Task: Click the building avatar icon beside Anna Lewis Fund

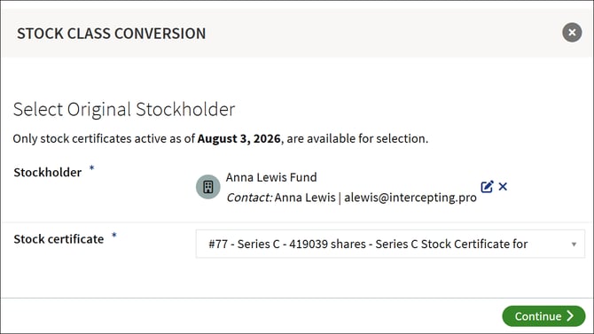Action: click(208, 187)
